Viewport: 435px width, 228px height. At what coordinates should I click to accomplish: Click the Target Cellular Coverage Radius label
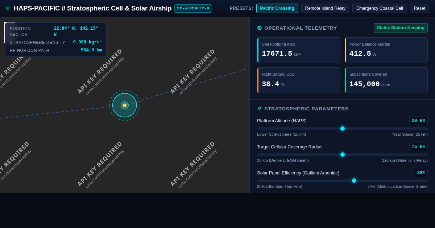click(x=290, y=147)
